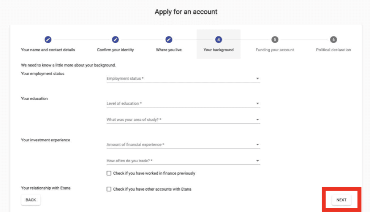Select the pencil icon for Confirm your identity
Screen dimensions: 370x212
(x=115, y=40)
